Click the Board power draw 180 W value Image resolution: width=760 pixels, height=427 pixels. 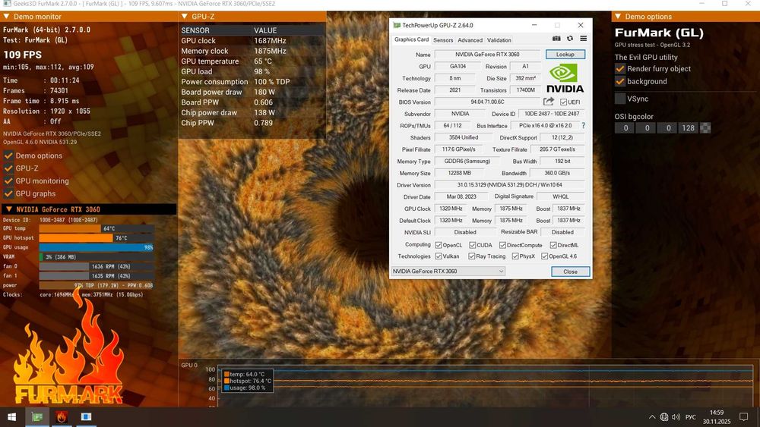(264, 92)
